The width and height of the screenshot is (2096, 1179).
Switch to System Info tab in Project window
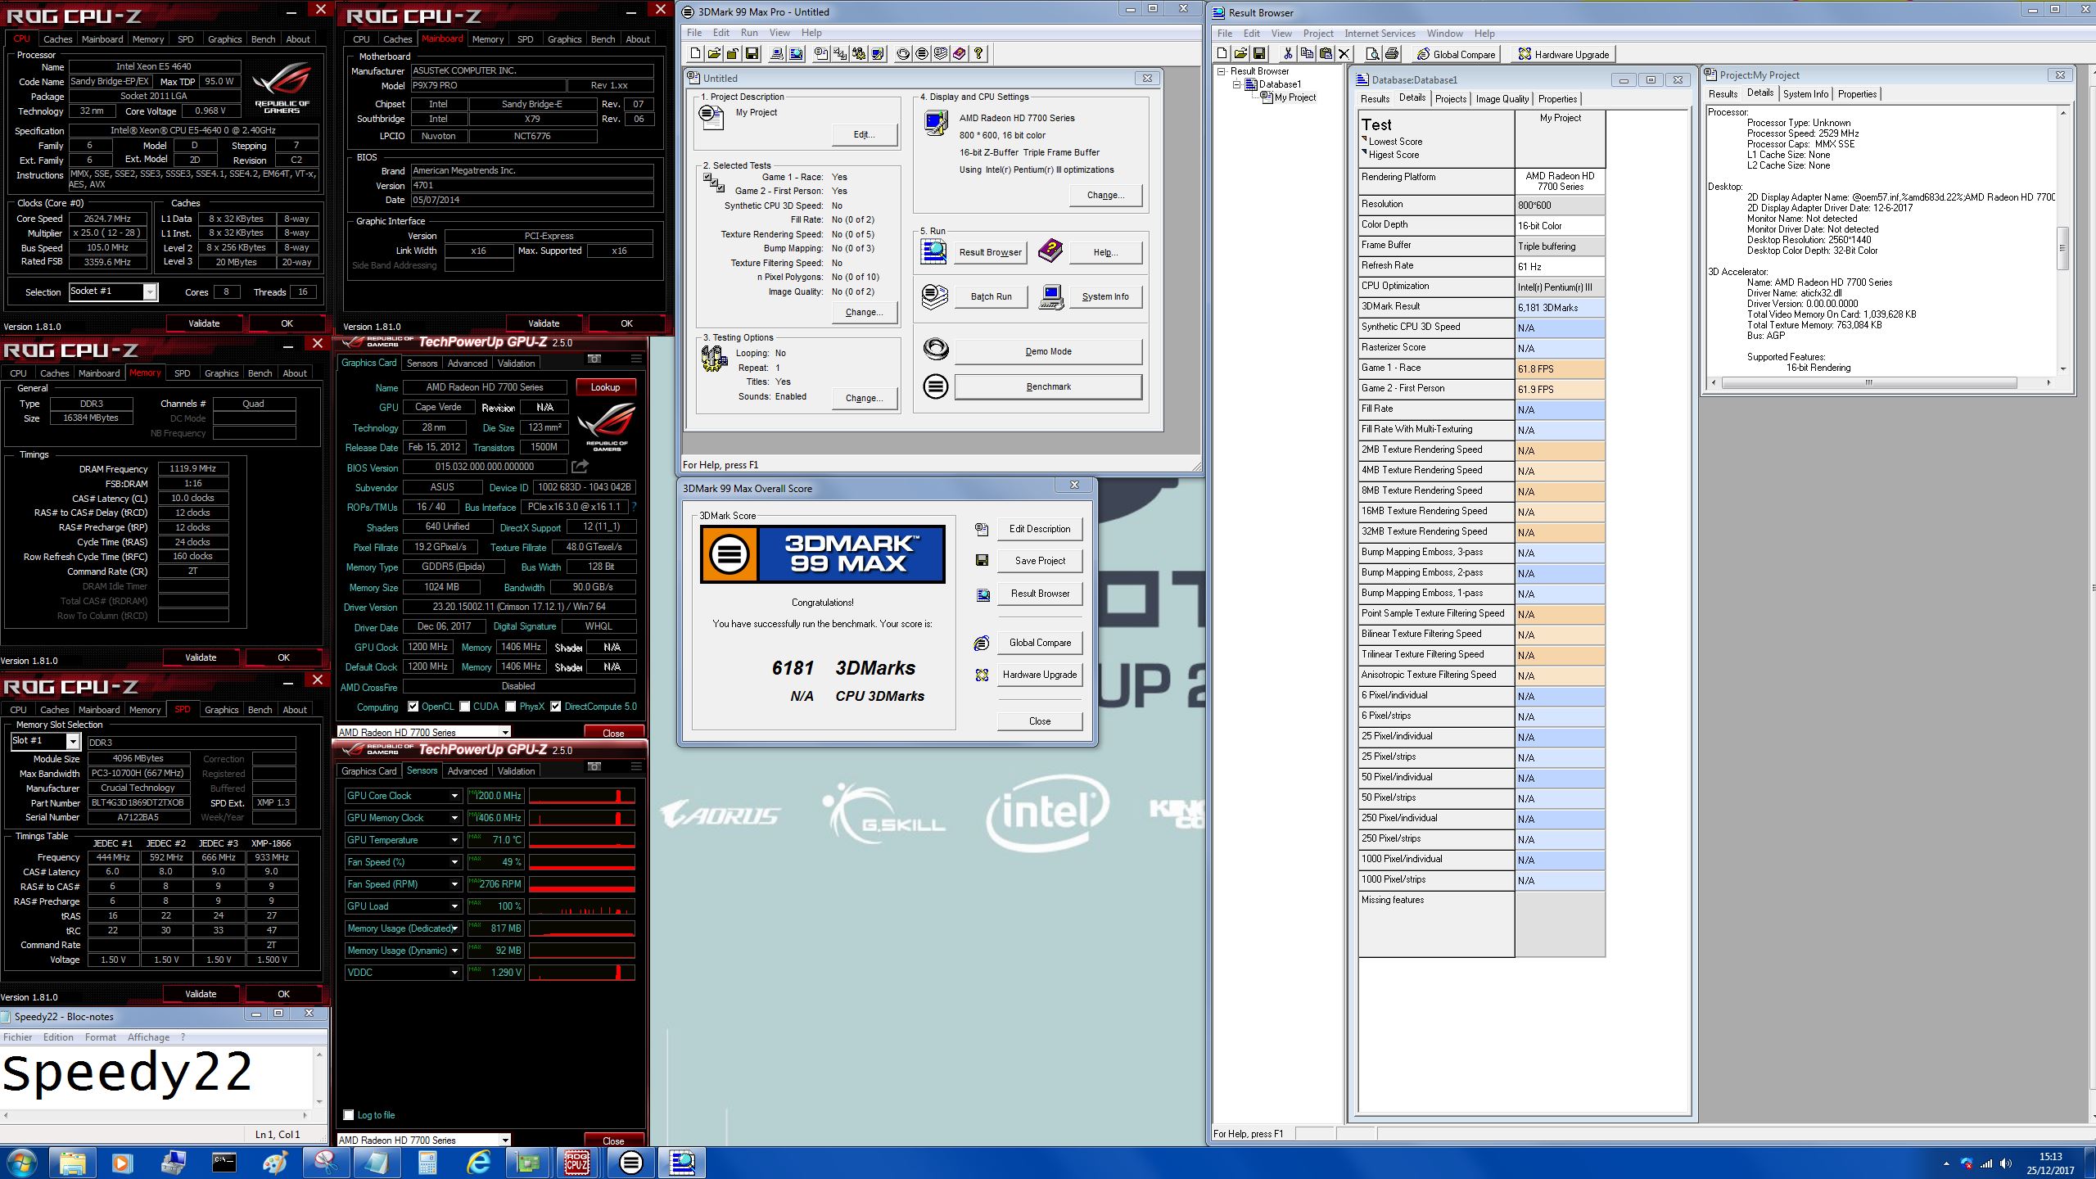[1805, 94]
